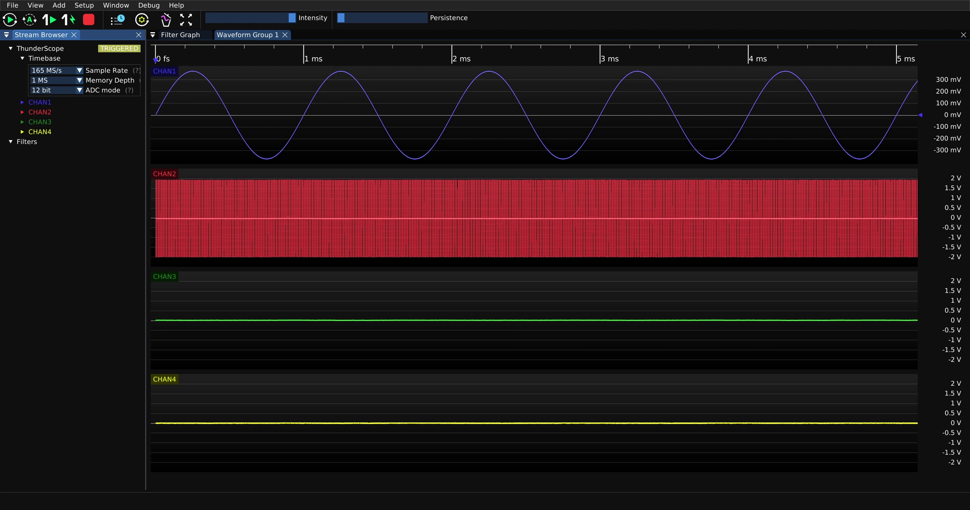Close the Waveform Group 1 tab

(285, 35)
